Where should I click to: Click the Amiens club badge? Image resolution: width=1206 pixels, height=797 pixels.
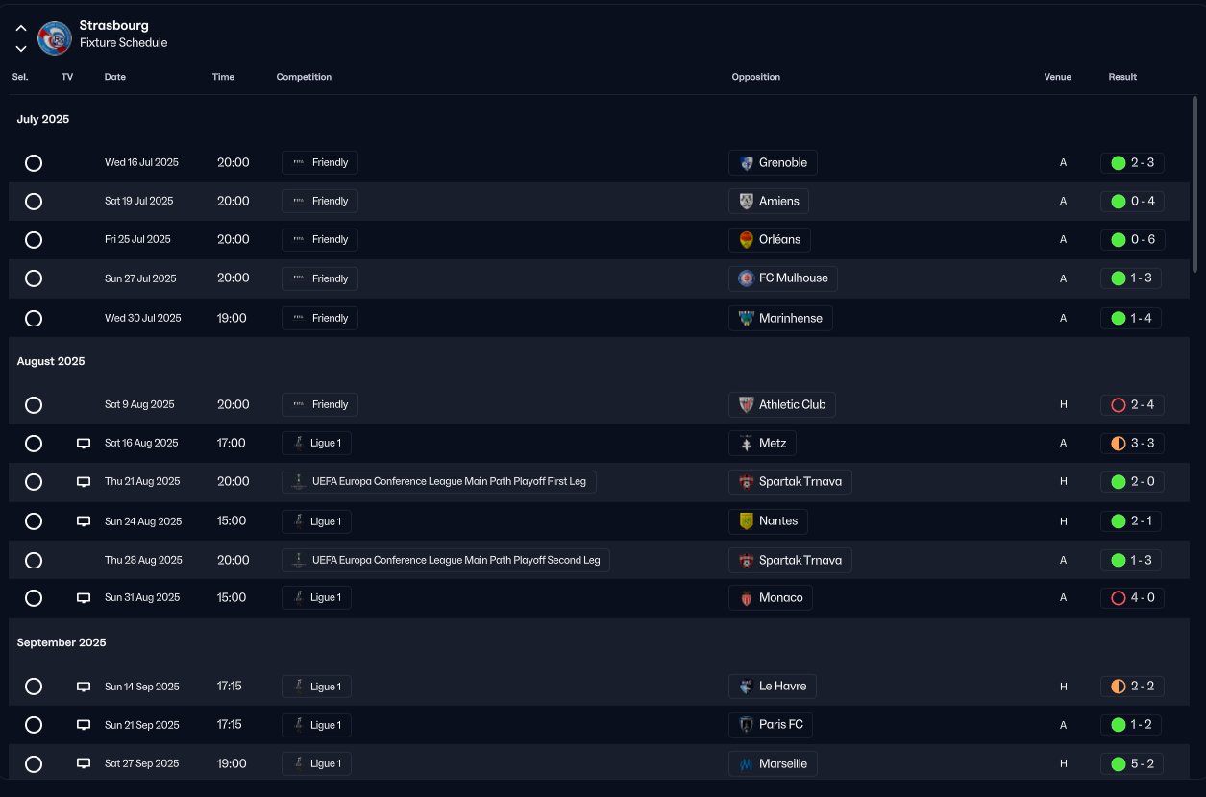[746, 202]
